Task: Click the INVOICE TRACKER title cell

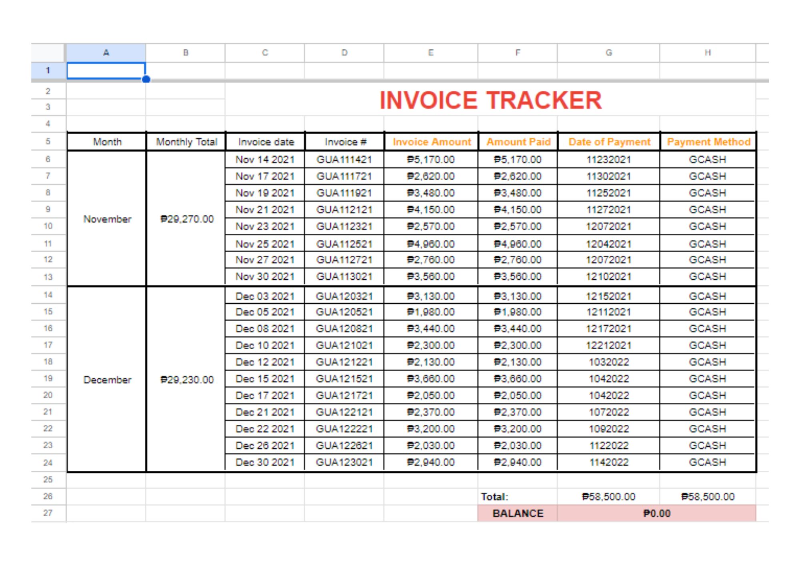Action: coord(490,100)
